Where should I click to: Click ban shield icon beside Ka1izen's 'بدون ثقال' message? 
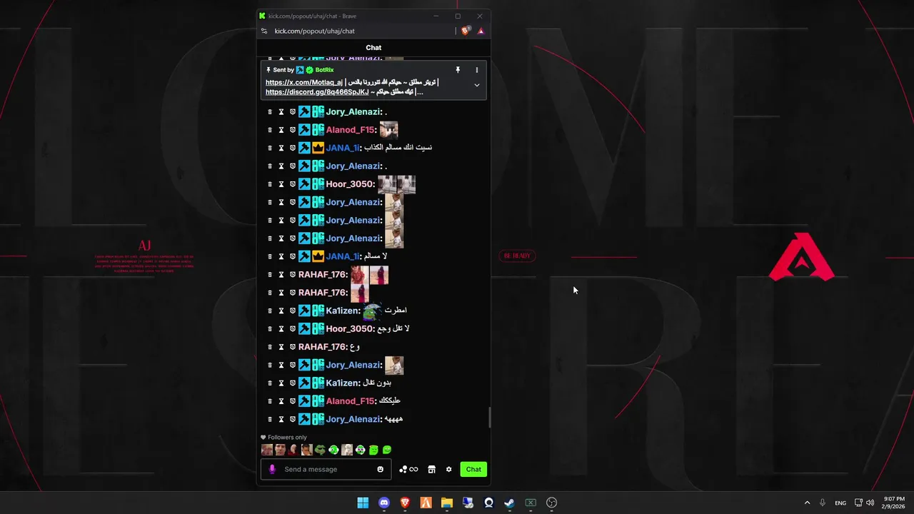(x=292, y=383)
